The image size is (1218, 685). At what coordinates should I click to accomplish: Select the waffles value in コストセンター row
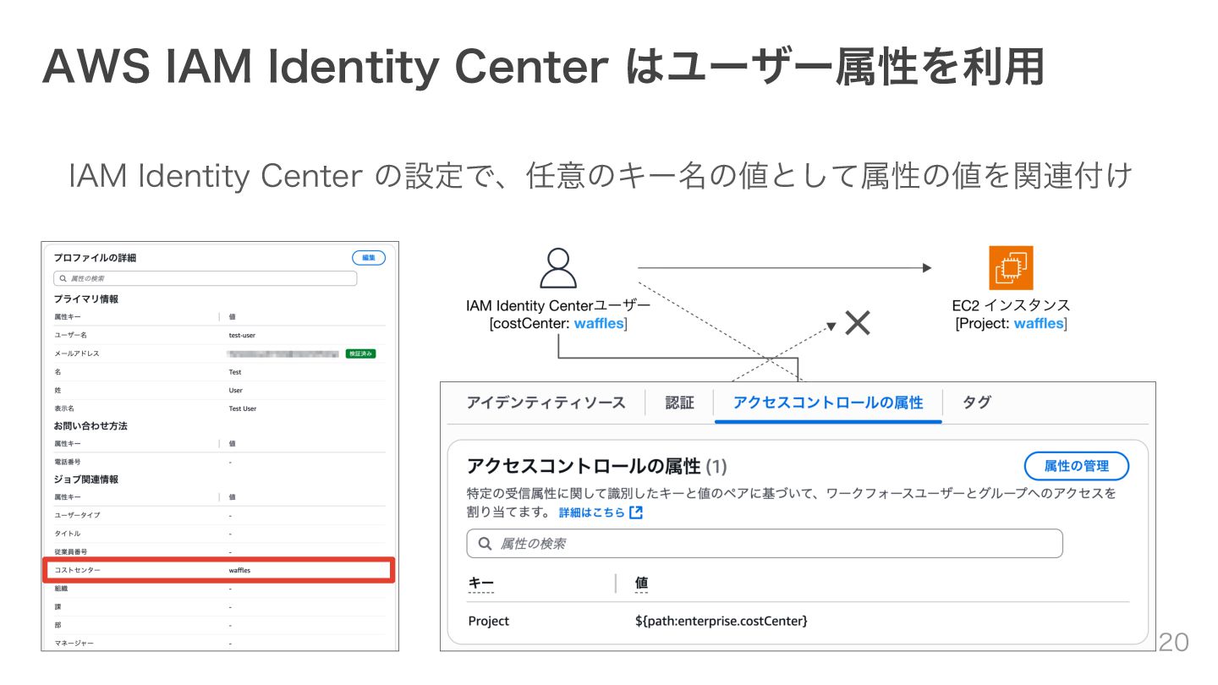[x=239, y=571]
